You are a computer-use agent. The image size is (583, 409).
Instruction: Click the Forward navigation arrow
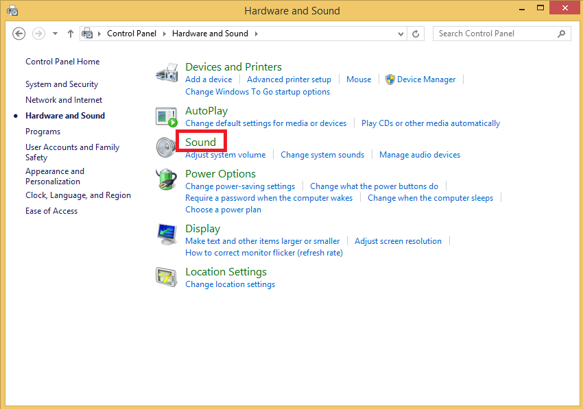tap(38, 34)
